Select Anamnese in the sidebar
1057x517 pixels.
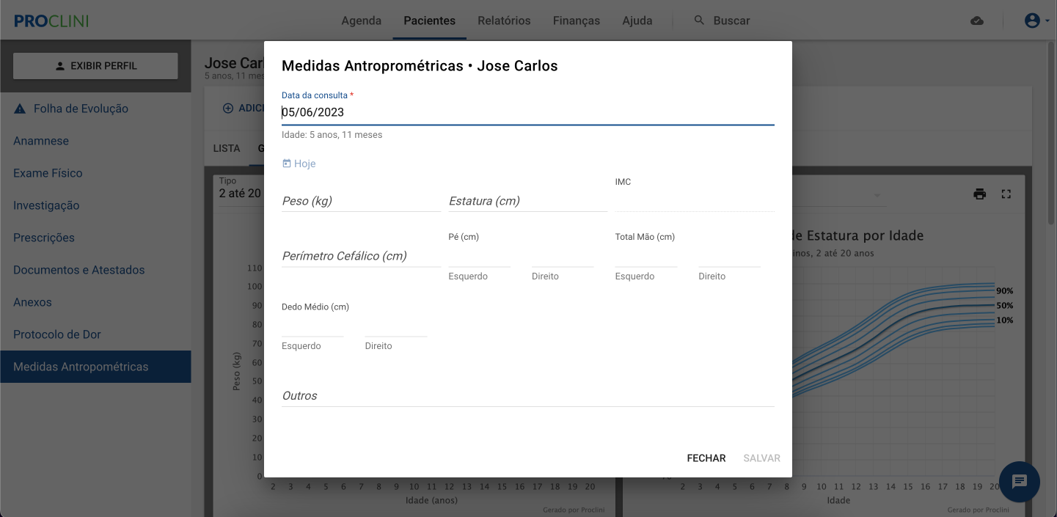(41, 141)
